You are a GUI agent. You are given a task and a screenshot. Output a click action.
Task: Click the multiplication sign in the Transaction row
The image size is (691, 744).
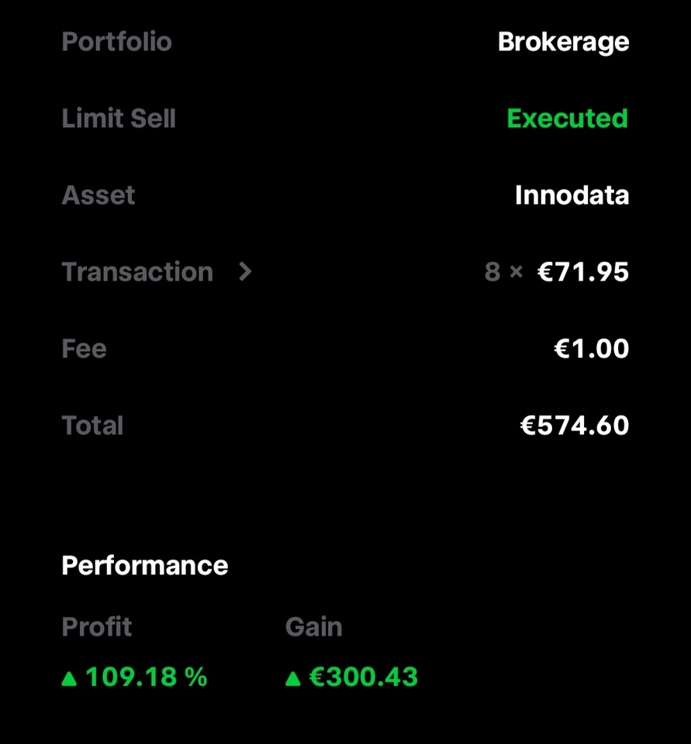point(517,272)
